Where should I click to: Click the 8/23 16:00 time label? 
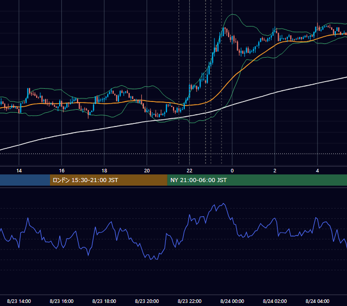pos(62,301)
